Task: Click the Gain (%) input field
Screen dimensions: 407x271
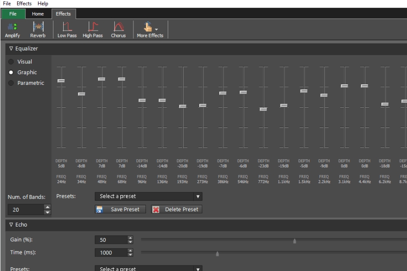Action: click(111, 240)
